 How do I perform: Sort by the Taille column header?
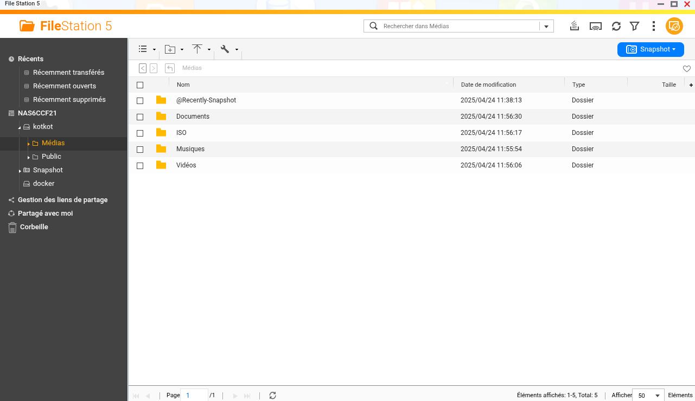pyautogui.click(x=669, y=85)
